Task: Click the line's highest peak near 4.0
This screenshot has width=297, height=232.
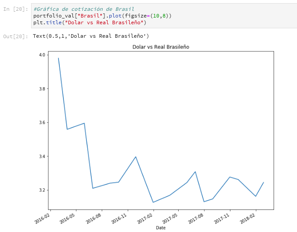Action: tap(58, 58)
